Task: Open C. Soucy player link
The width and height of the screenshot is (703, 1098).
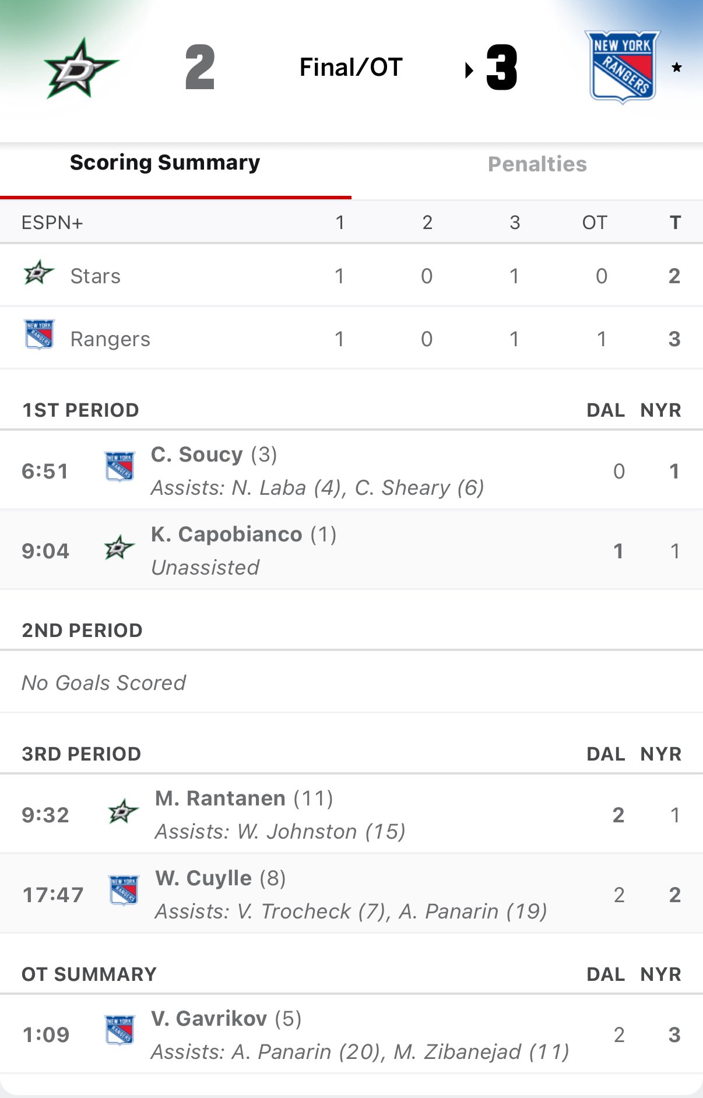Action: click(196, 455)
